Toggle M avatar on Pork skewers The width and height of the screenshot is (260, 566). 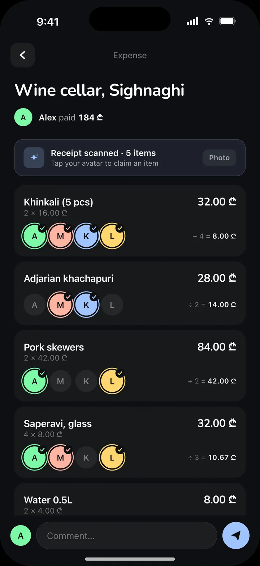pos(60,381)
